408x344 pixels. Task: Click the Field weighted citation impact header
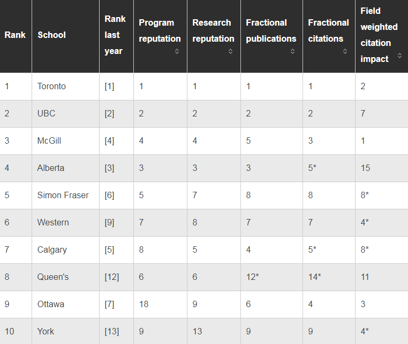[x=379, y=35]
